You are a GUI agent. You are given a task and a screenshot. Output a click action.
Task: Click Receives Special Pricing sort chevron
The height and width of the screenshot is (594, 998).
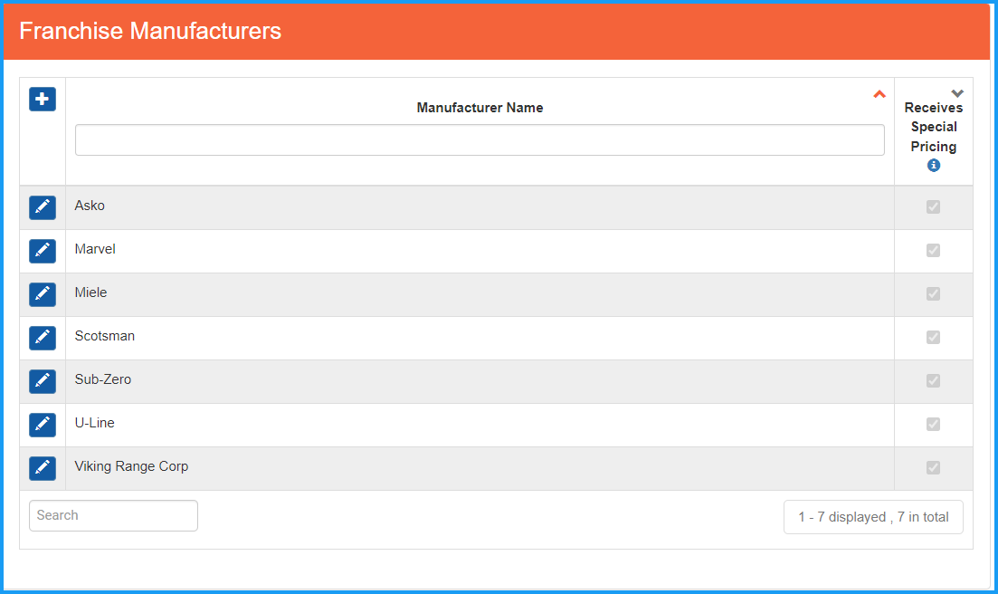tap(957, 93)
